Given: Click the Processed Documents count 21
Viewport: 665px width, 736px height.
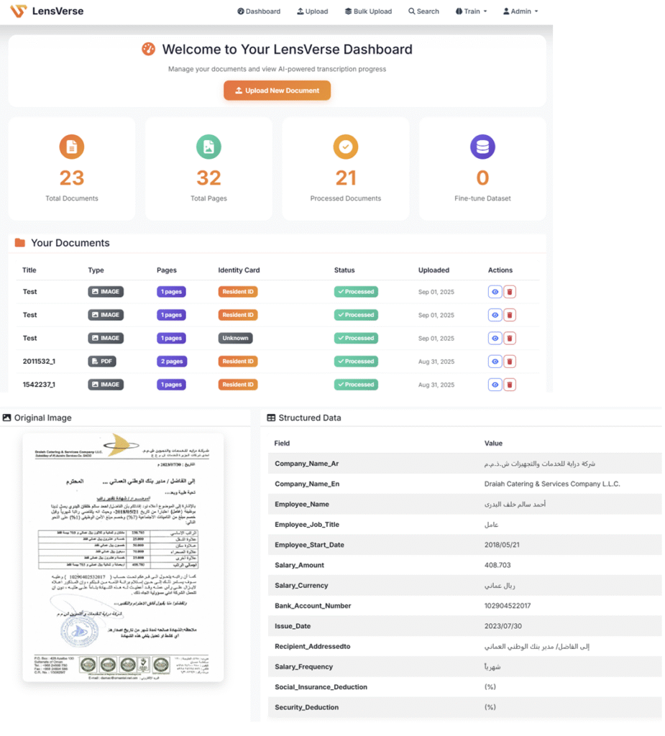Looking at the screenshot, I should point(346,178).
